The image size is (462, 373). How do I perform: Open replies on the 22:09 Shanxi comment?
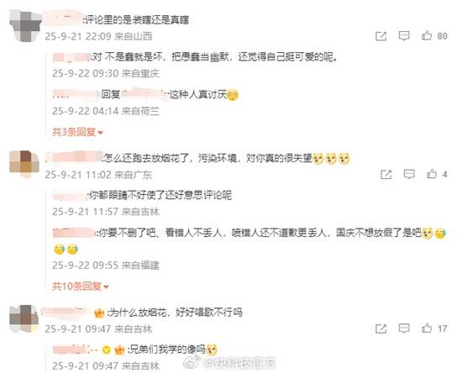tap(404, 36)
